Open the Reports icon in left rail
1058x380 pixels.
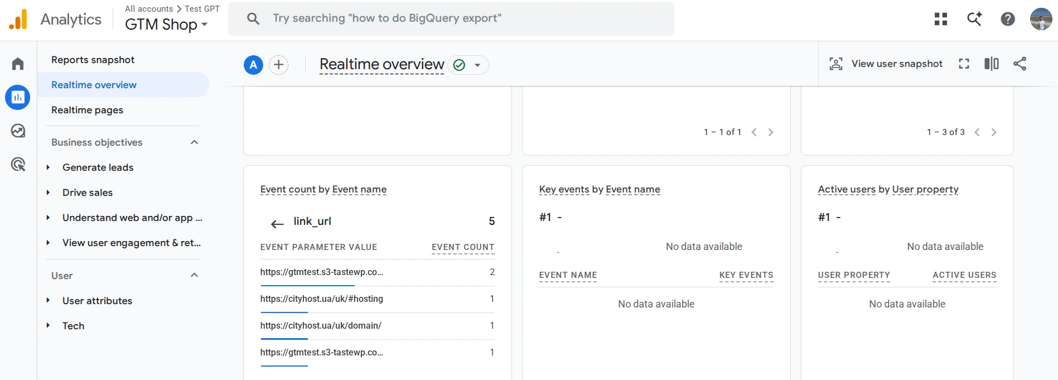(x=18, y=98)
